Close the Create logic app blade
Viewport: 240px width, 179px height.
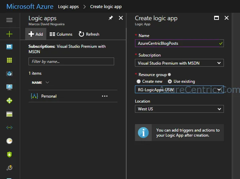[227, 18]
